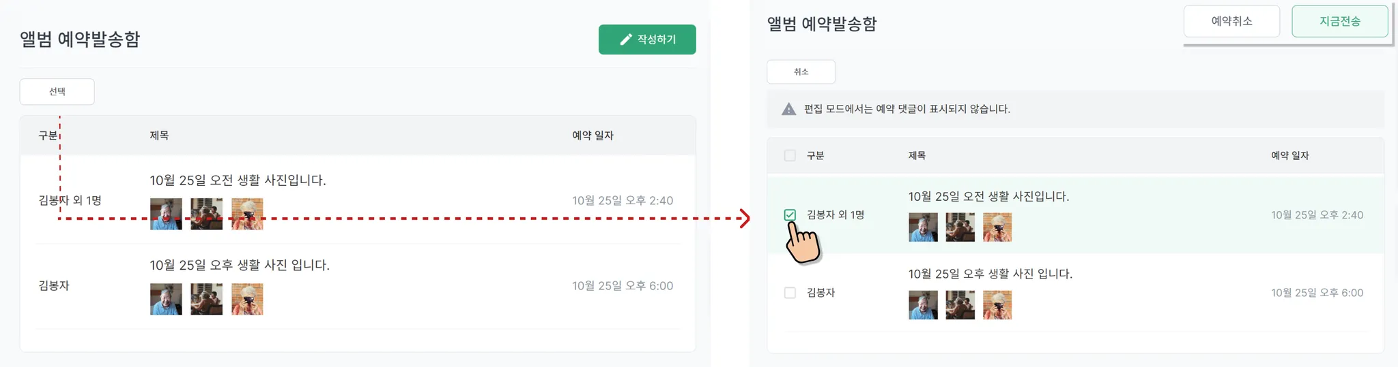This screenshot has width=1398, height=367.
Task: Select the 김봉자 row in left list
Action: [358, 286]
